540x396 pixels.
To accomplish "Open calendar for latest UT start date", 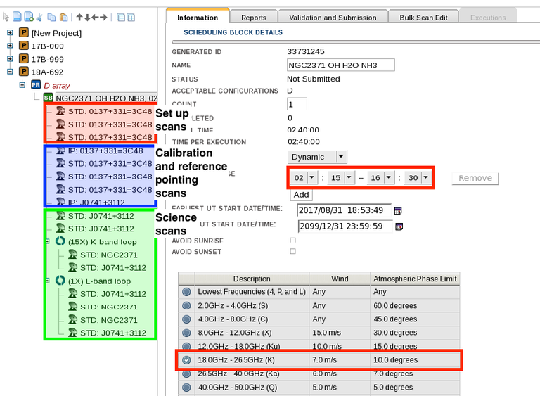I will (x=399, y=226).
